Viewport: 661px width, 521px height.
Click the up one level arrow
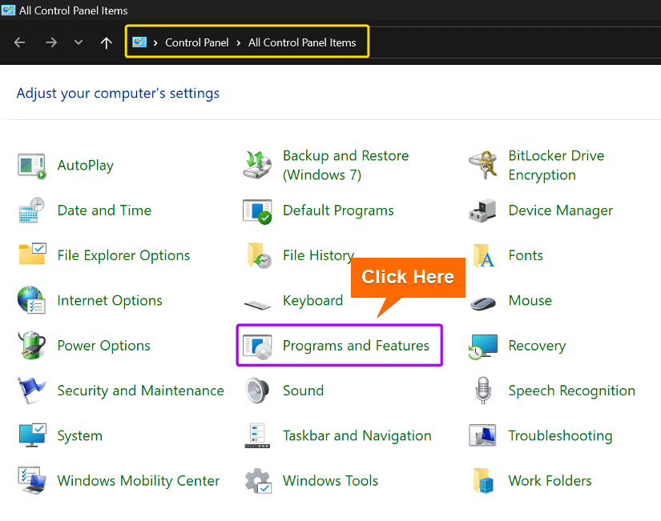point(107,42)
